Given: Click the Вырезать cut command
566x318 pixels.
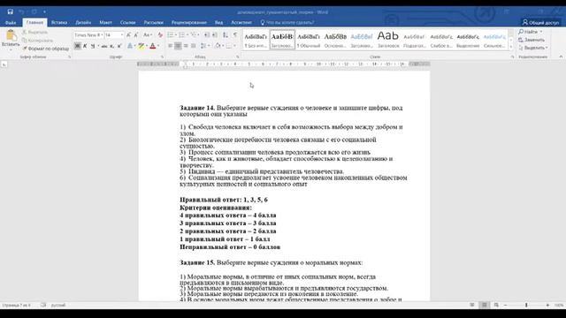Looking at the screenshot, I should (35, 32).
